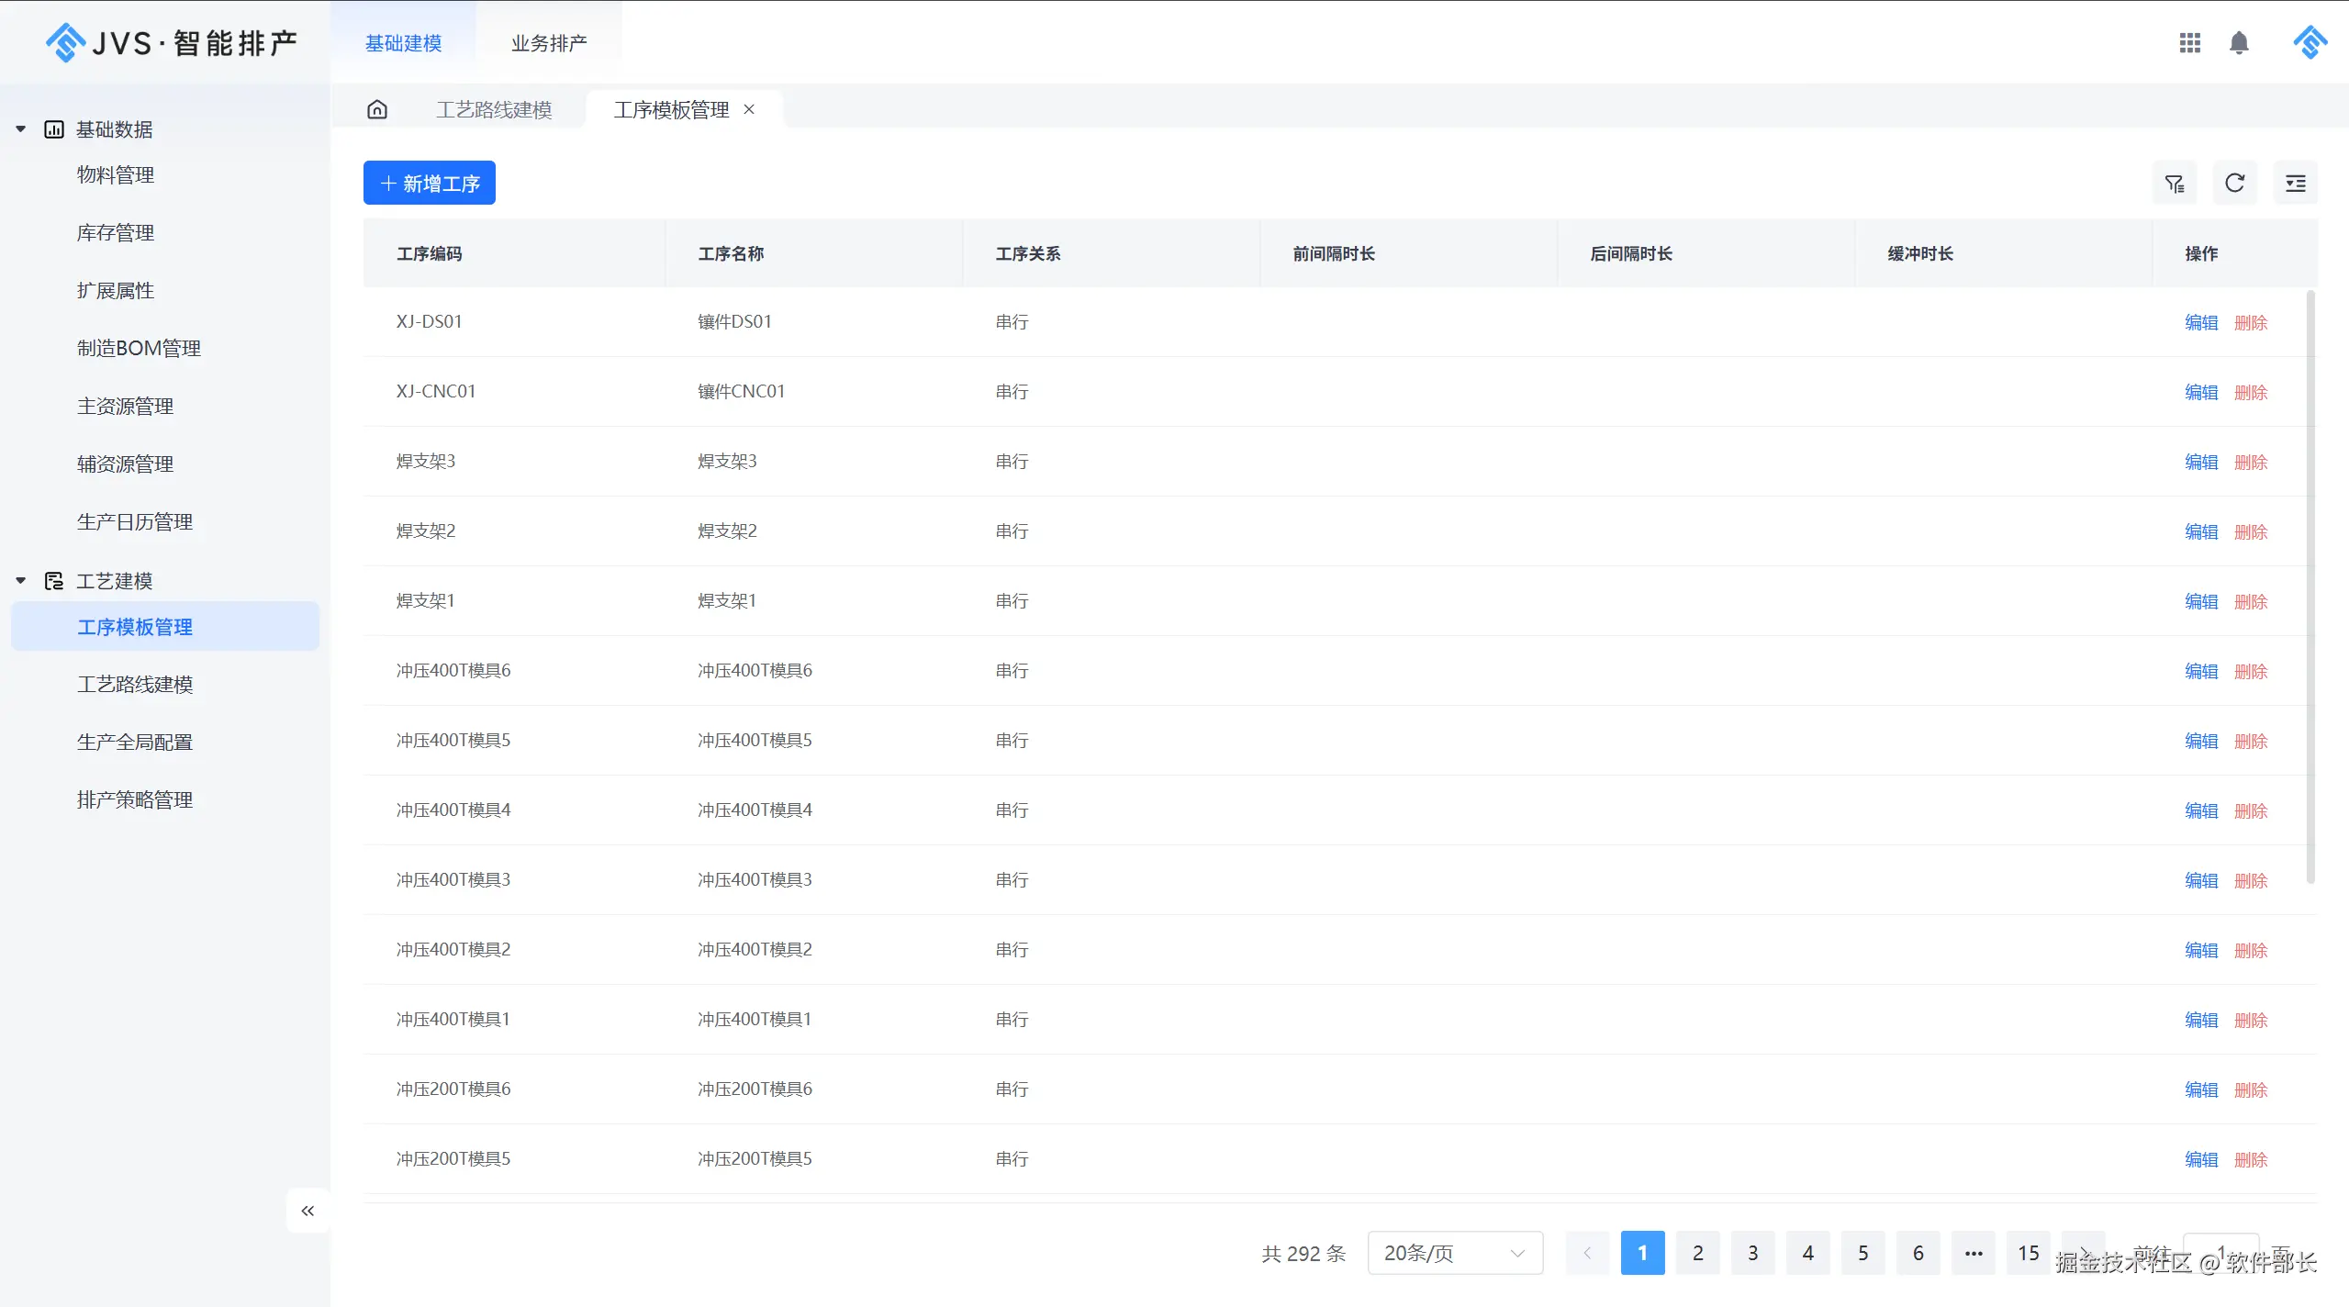The height and width of the screenshot is (1307, 2349).
Task: Go to page 3 in pagination
Action: pos(1752,1253)
